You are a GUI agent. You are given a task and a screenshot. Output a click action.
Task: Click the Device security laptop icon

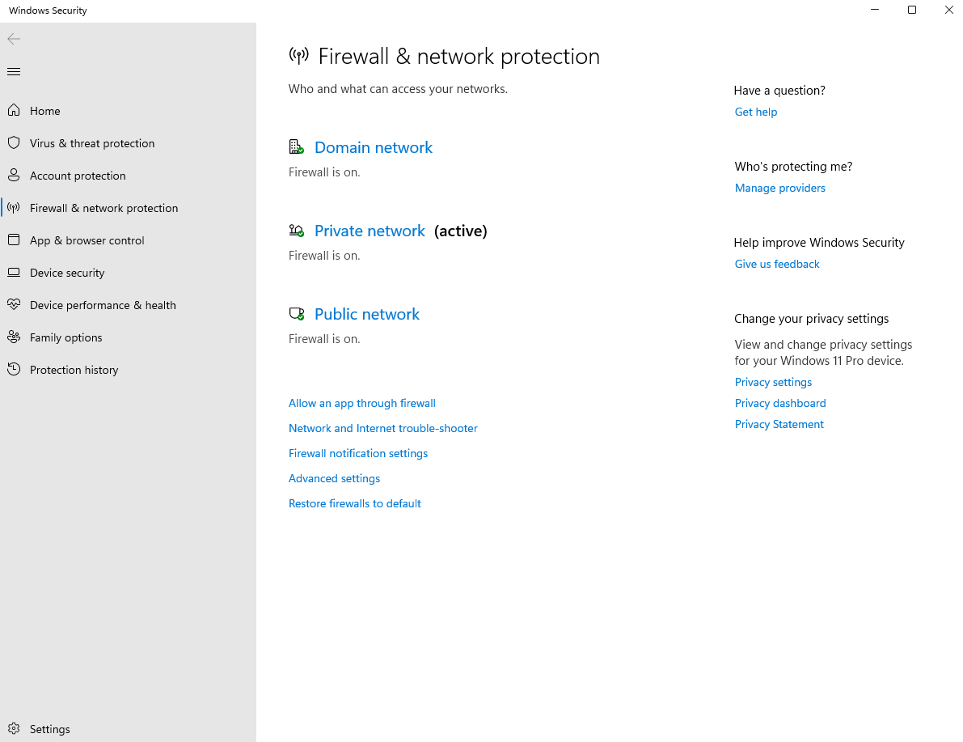(14, 273)
